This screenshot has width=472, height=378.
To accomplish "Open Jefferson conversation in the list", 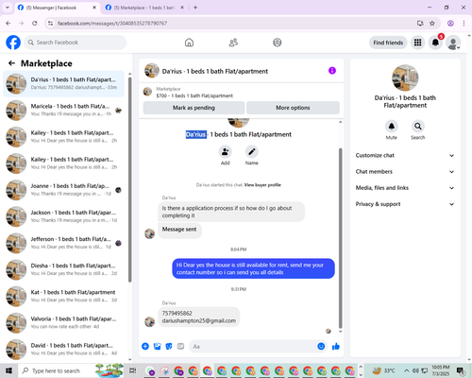I will pyautogui.click(x=63, y=243).
